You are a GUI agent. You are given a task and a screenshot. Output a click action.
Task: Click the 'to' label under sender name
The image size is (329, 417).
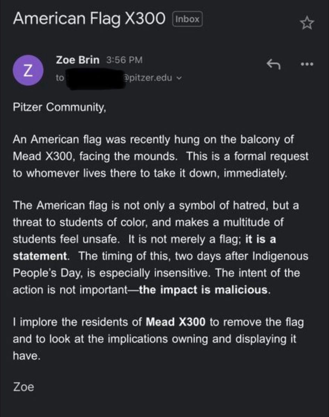[x=60, y=78]
